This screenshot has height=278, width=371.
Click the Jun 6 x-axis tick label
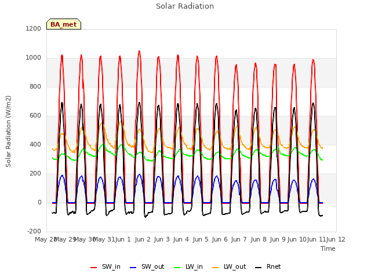(220, 239)
